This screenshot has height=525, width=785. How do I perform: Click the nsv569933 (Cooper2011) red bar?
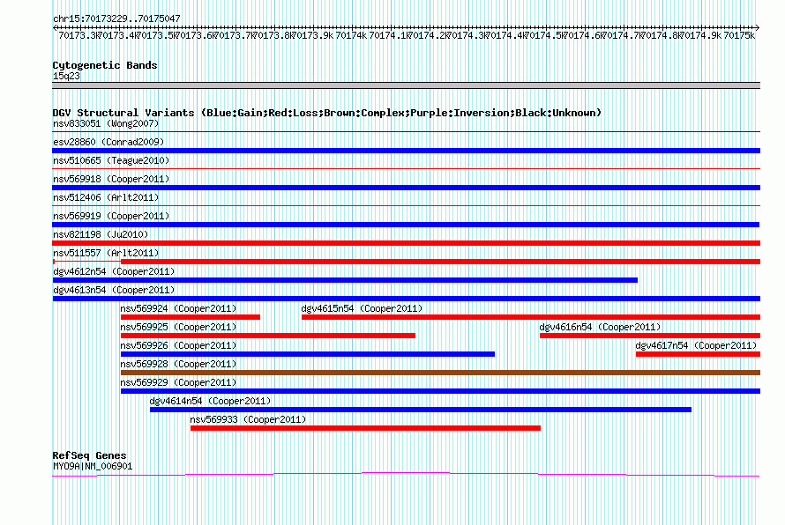[365, 428]
